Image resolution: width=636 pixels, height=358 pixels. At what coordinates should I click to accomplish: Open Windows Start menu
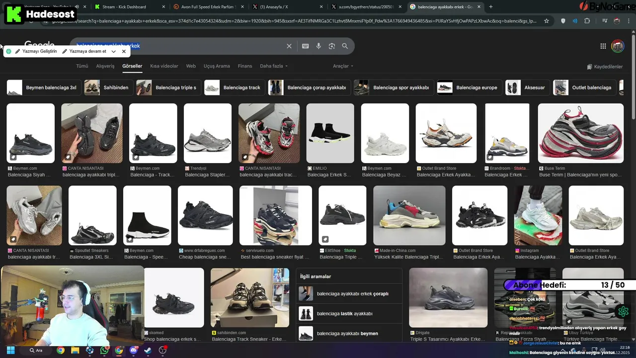click(10, 350)
